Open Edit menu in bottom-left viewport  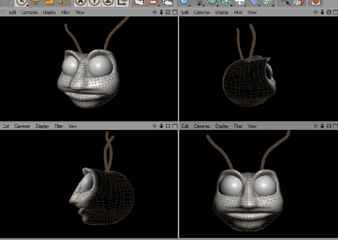click(6, 126)
